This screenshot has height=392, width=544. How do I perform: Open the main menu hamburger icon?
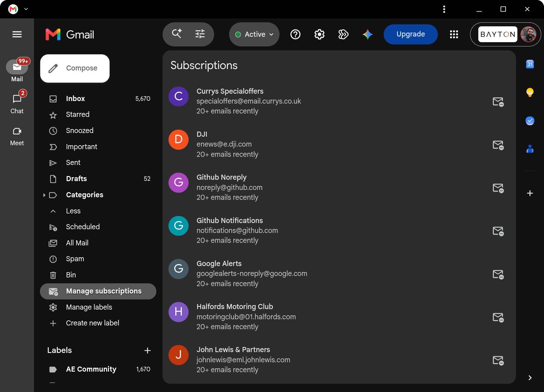click(17, 34)
